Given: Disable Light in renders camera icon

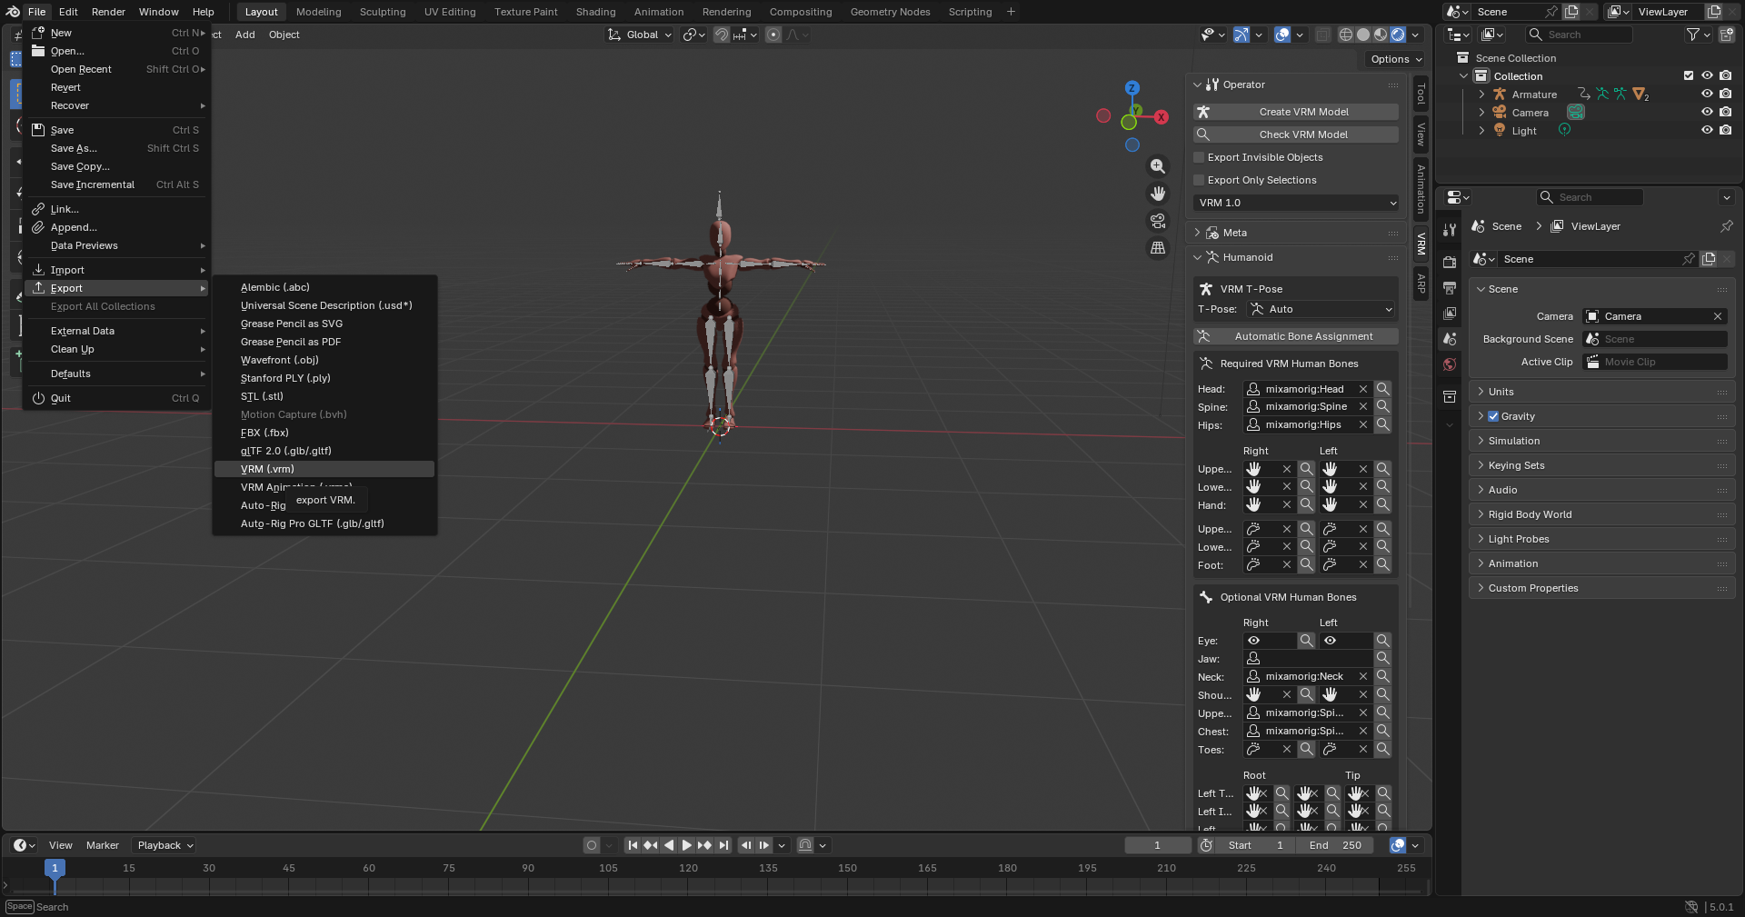Looking at the screenshot, I should click(x=1725, y=130).
